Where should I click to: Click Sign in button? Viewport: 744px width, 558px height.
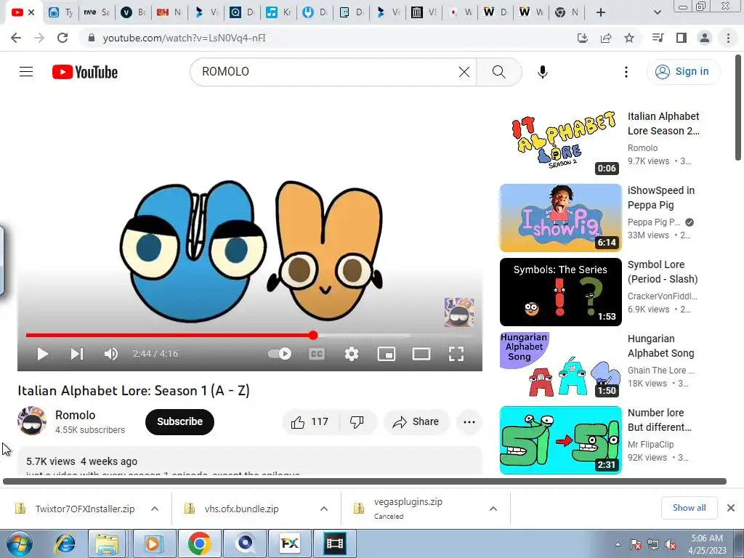point(683,72)
